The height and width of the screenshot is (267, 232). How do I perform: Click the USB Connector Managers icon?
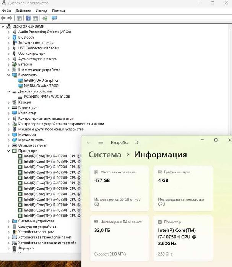point(14,48)
